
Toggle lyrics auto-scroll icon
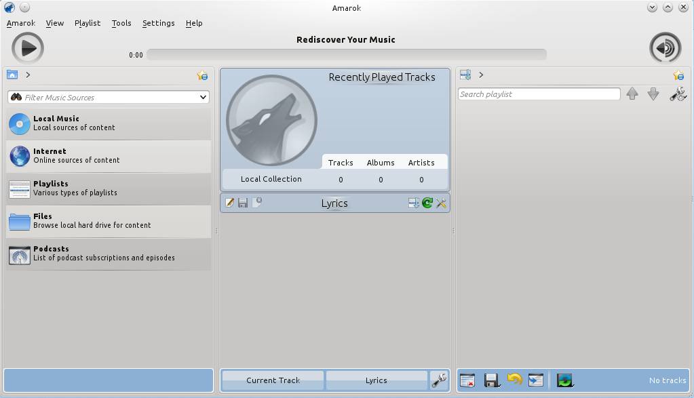(413, 203)
